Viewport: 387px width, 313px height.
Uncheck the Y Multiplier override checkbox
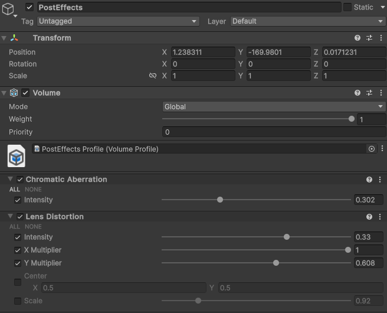(x=18, y=263)
